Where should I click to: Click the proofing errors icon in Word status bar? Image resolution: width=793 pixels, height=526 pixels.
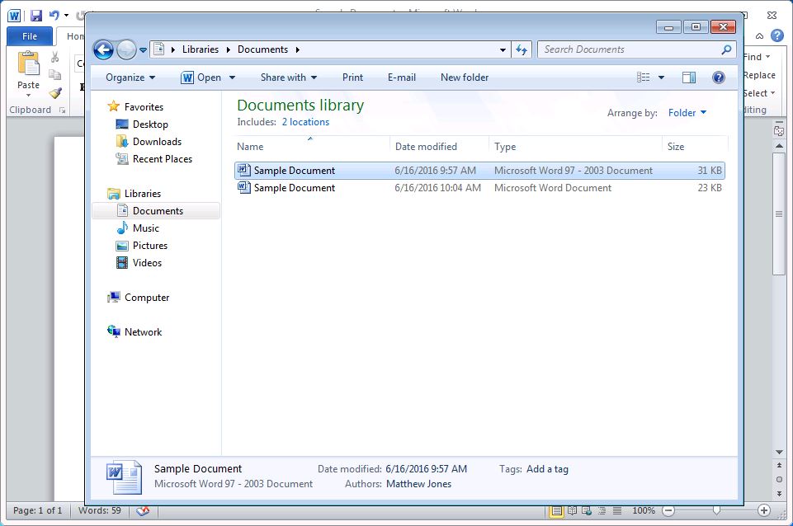pos(143,511)
